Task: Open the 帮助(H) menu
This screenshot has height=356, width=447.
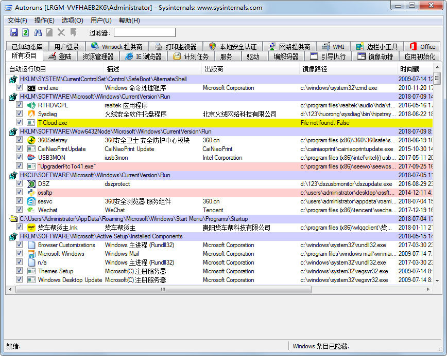Action: point(129,21)
